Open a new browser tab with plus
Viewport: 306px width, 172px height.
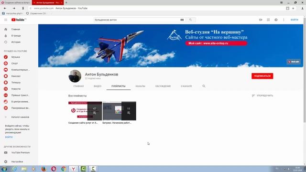[x=66, y=2]
